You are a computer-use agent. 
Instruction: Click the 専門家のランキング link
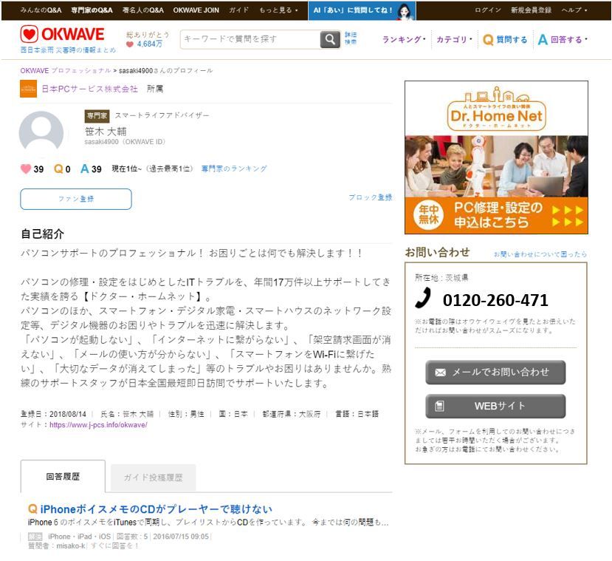coord(234,169)
